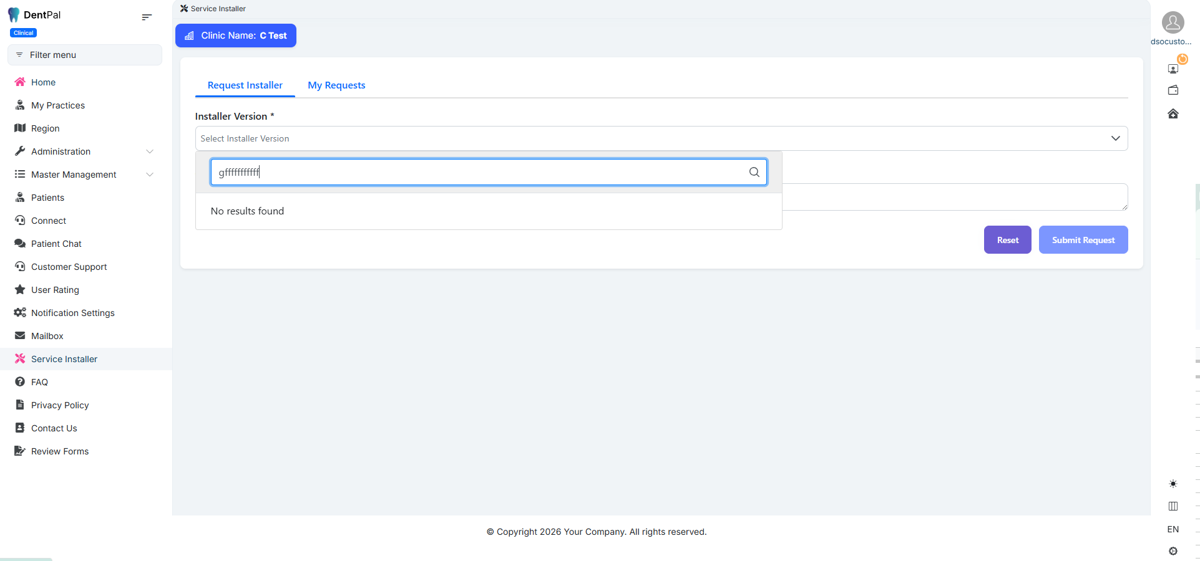The height and width of the screenshot is (561, 1200).
Task: Switch to the My Requests tab
Action: coord(336,85)
